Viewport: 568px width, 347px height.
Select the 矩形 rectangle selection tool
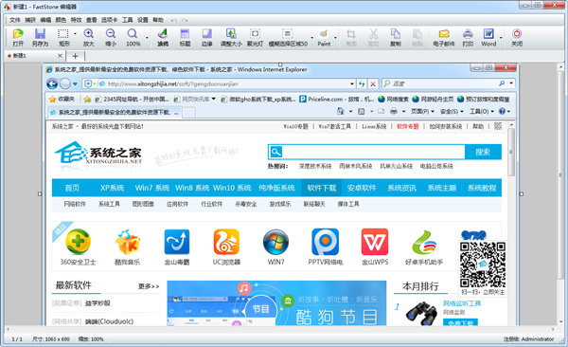[x=63, y=34]
